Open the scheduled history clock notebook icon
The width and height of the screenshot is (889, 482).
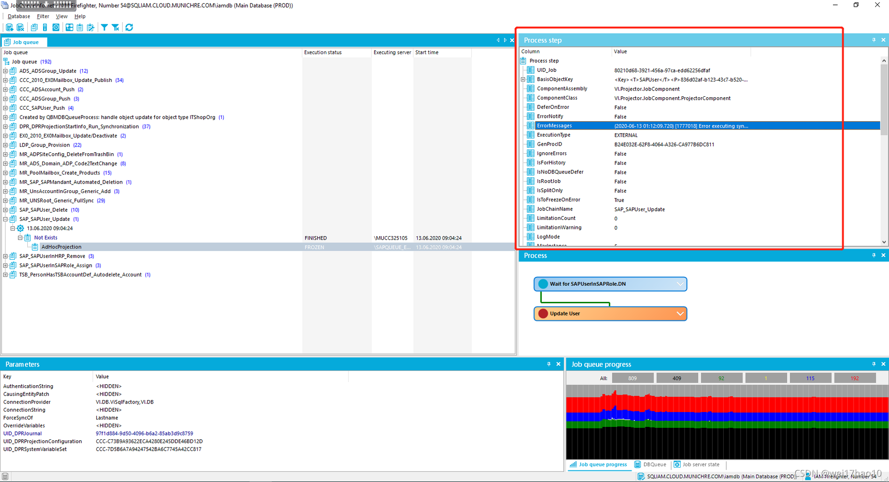pos(56,27)
